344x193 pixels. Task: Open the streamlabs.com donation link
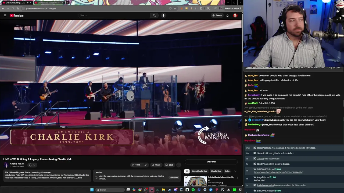(x=268, y=68)
